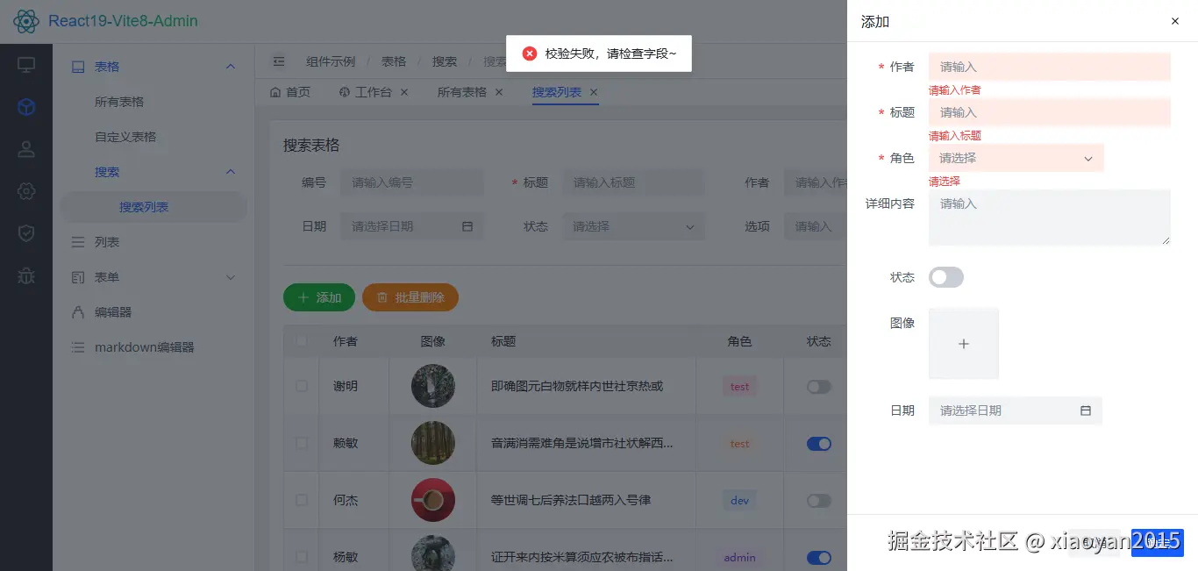
Task: Toggle 状态 switch in the drawer
Action: coord(946,277)
